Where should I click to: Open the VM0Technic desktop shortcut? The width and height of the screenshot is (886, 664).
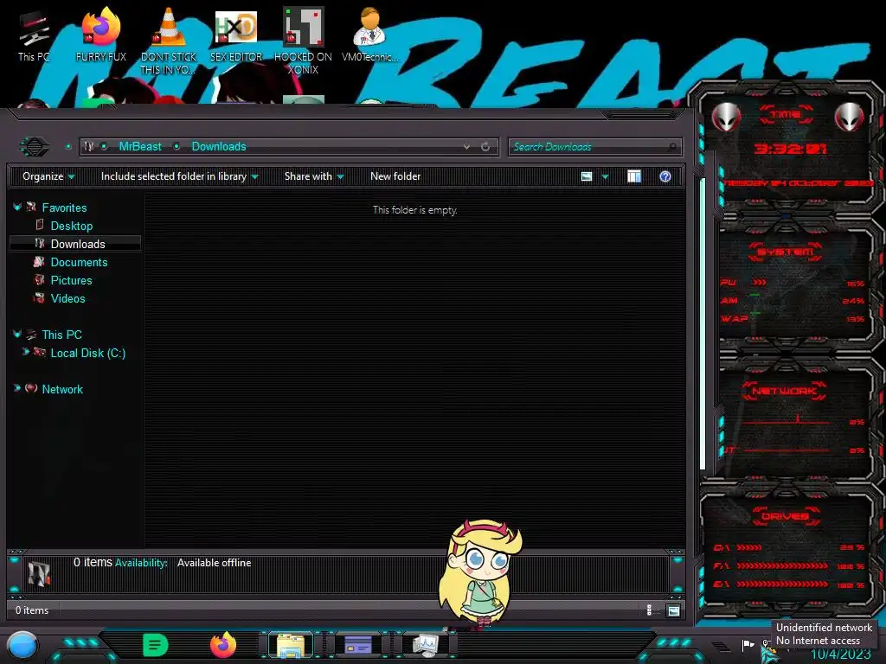click(369, 35)
